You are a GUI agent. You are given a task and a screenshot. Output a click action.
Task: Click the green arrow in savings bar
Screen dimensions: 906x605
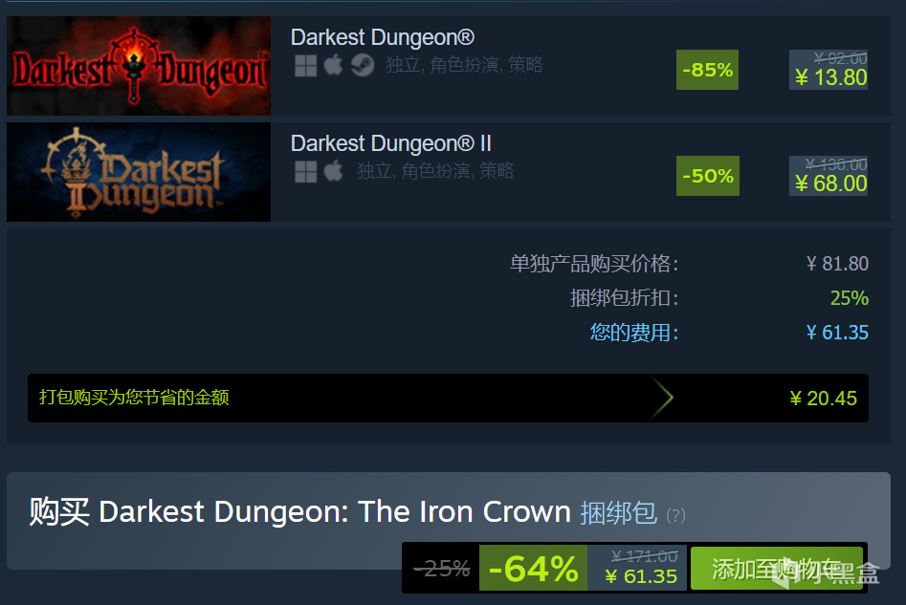(x=662, y=398)
